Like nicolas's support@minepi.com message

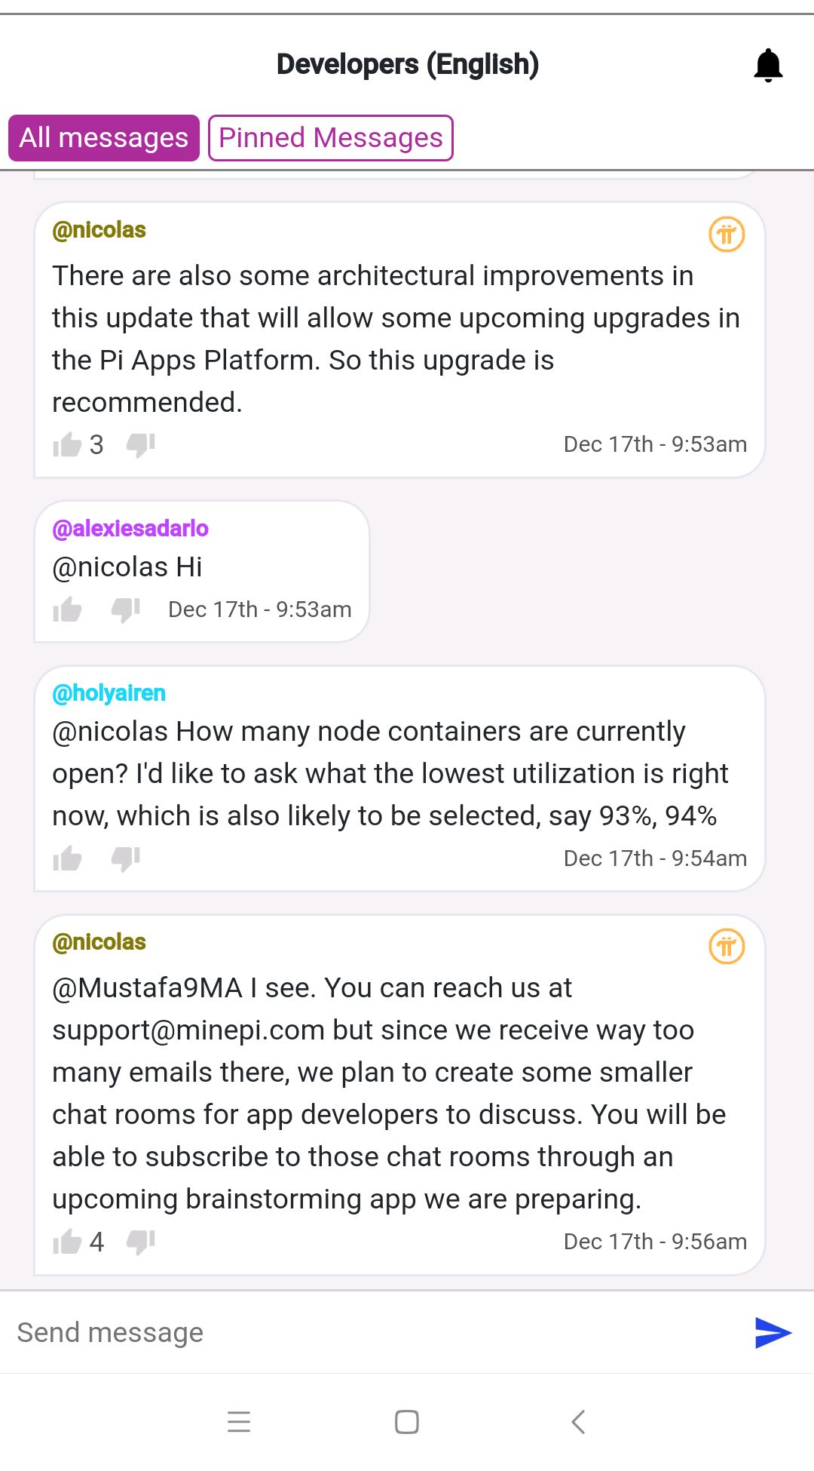[x=67, y=1242]
